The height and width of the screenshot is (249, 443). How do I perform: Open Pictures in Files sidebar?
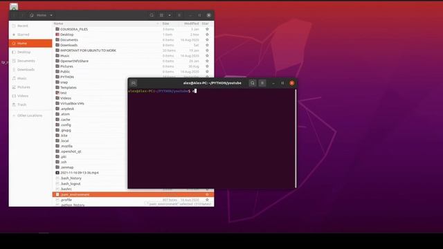pos(30,87)
